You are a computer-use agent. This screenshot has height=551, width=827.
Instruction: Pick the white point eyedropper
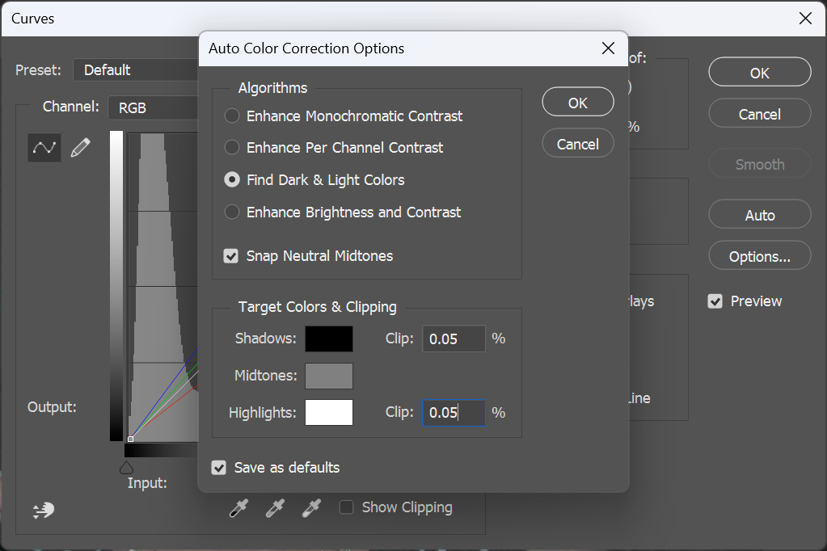click(310, 508)
